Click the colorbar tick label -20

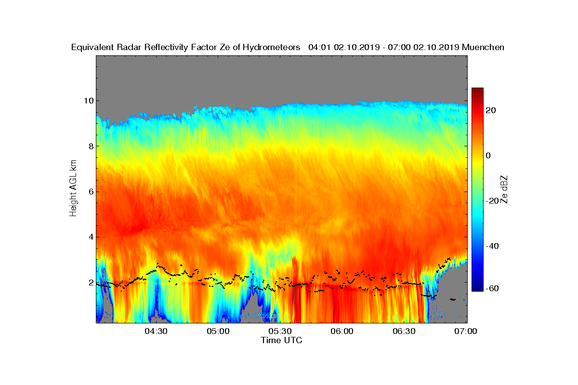(492, 201)
